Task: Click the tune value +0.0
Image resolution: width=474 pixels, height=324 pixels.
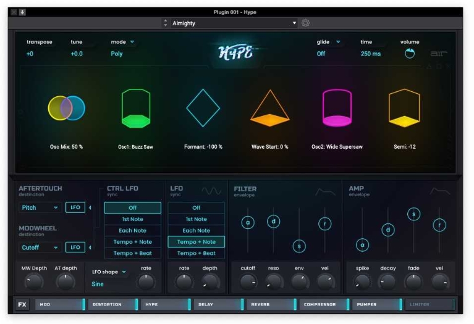Action: click(77, 54)
